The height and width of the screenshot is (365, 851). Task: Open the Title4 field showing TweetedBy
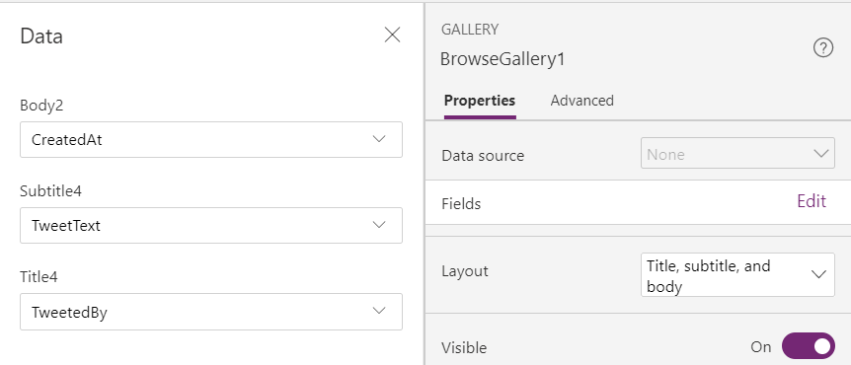(211, 312)
